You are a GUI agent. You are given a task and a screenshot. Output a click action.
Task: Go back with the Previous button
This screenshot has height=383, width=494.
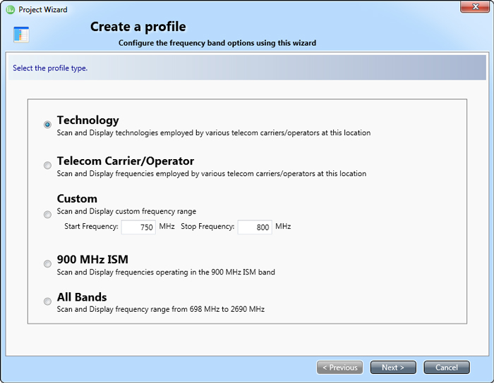(340, 368)
